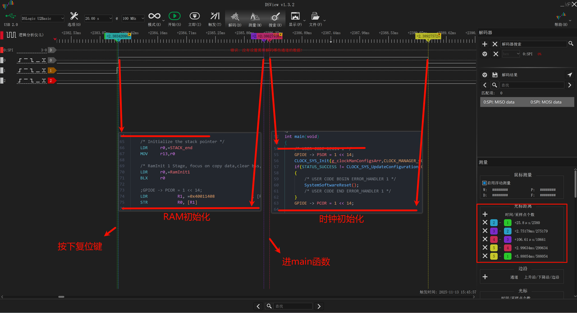Expand the 100 MHz sample rate dropdown
577x313 pixels.
pyautogui.click(x=133, y=18)
